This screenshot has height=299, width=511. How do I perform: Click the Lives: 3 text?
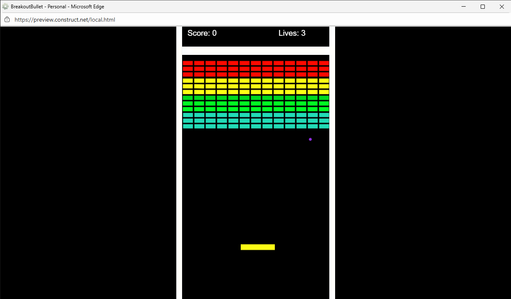(x=292, y=33)
